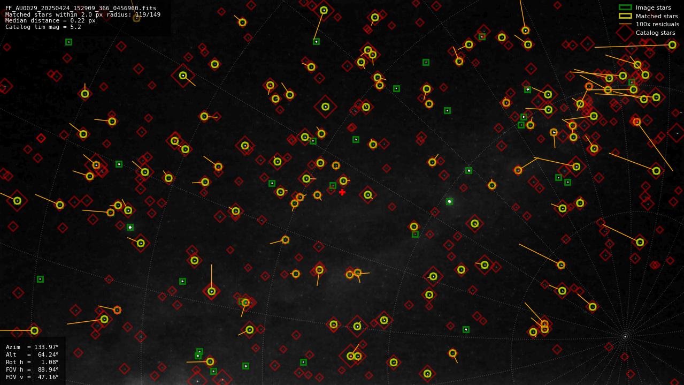684x385 pixels.
Task: Click the celestial pole point where grid lines converge
Action: tap(625, 337)
